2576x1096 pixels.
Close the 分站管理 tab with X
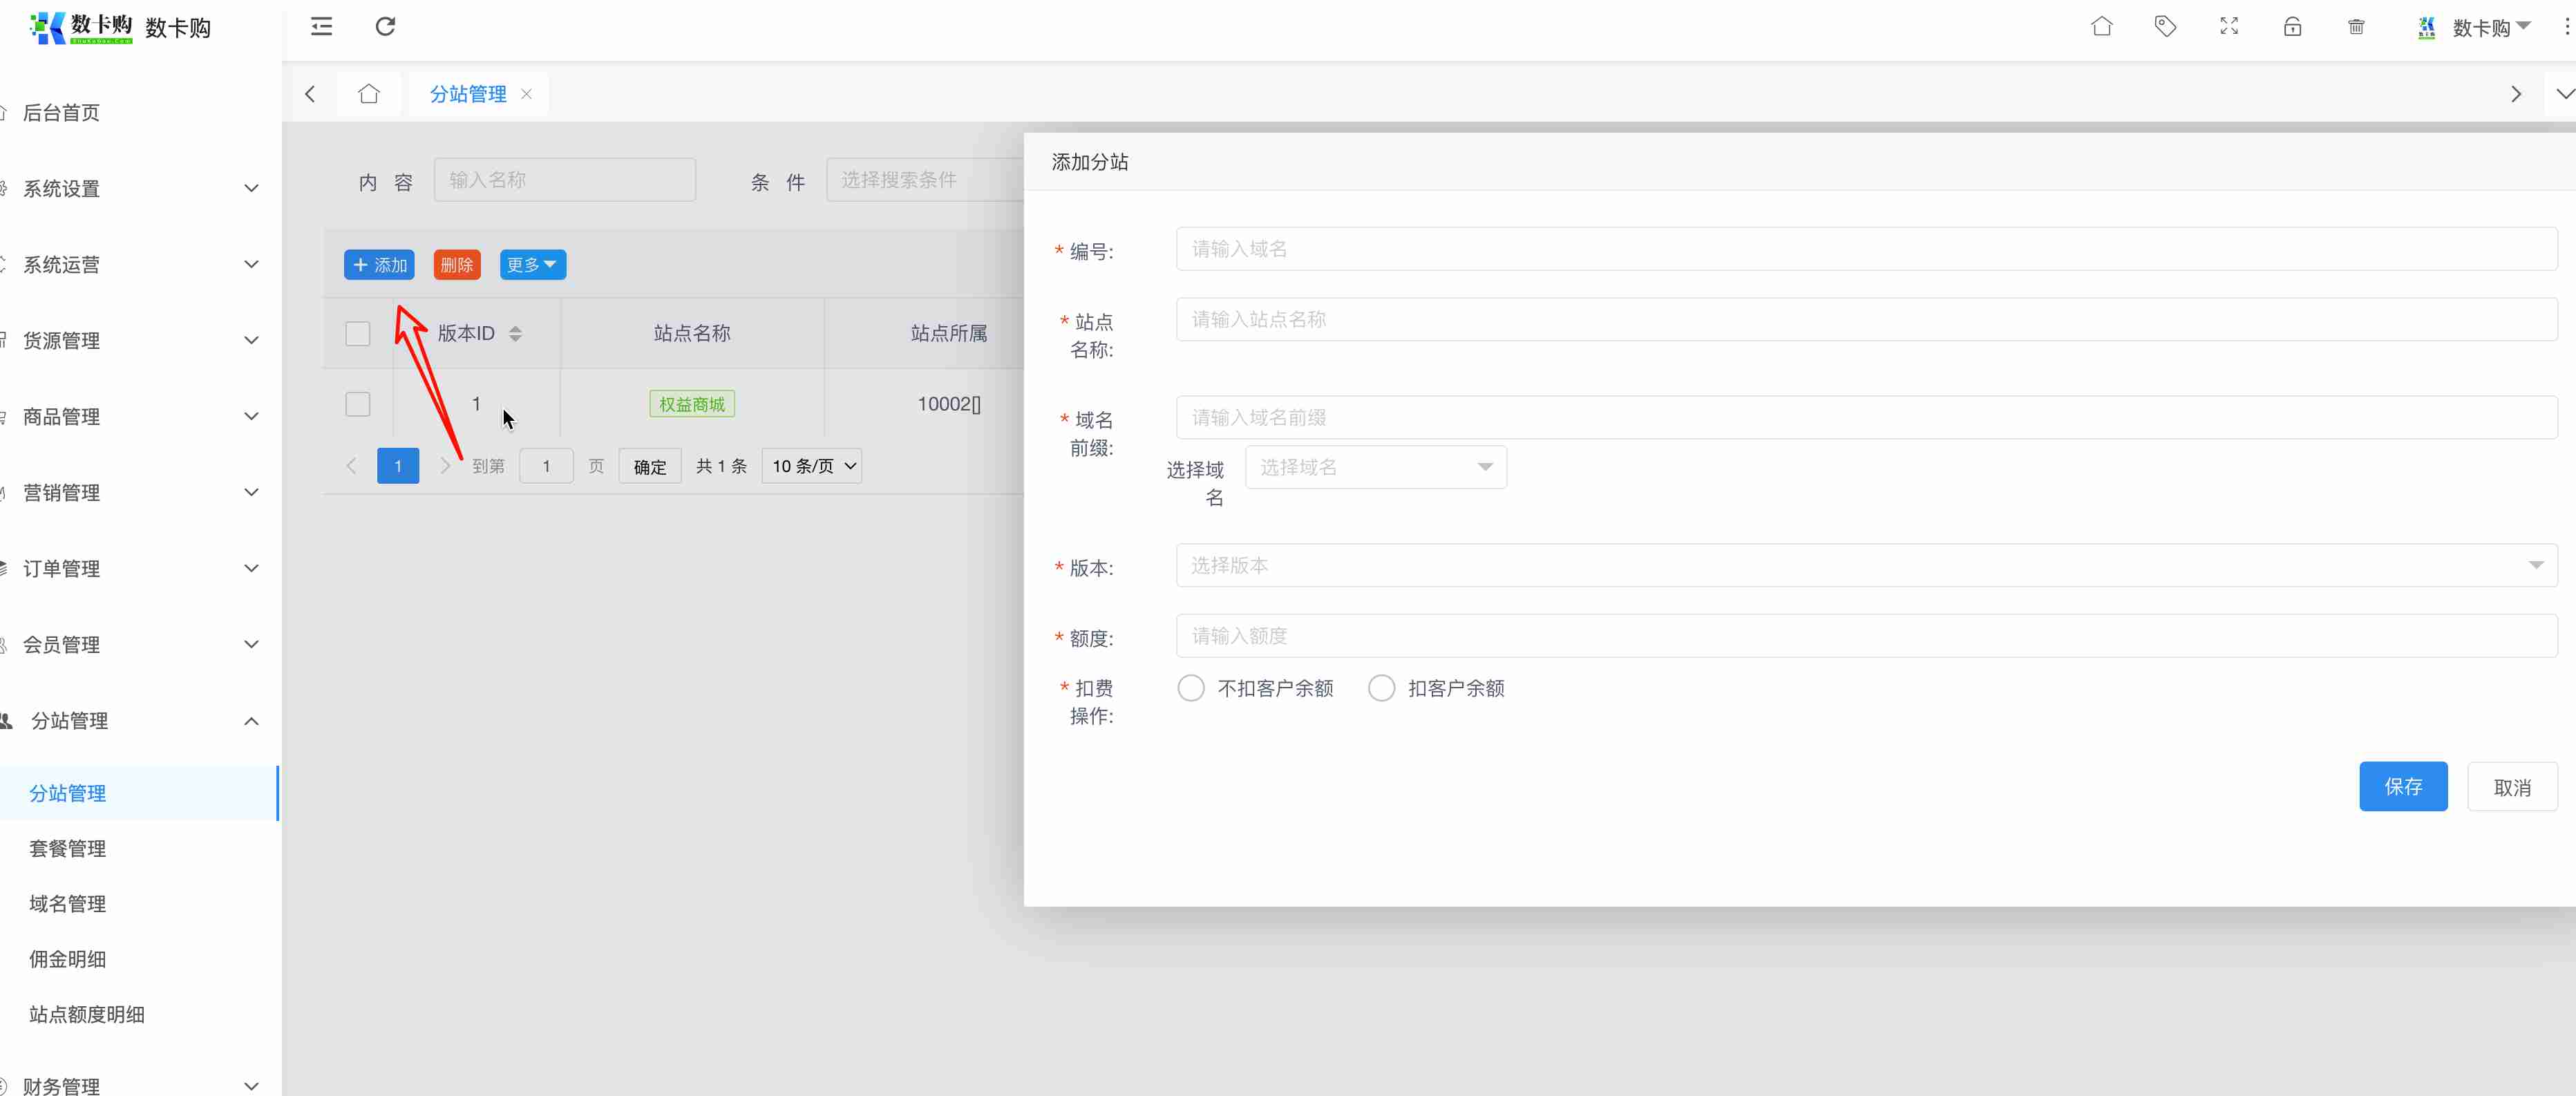(527, 94)
